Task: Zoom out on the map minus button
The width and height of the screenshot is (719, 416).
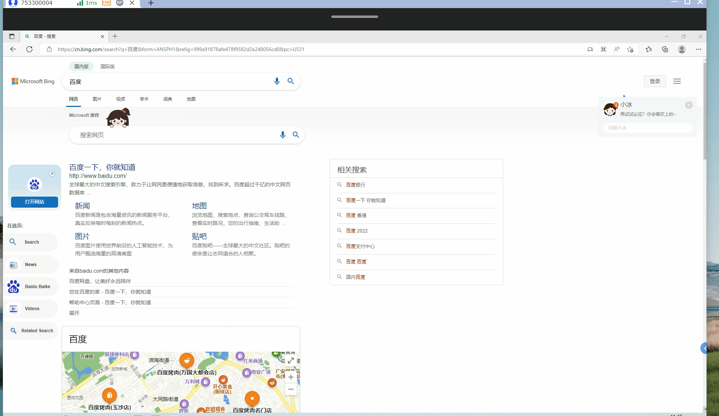Action: [291, 389]
